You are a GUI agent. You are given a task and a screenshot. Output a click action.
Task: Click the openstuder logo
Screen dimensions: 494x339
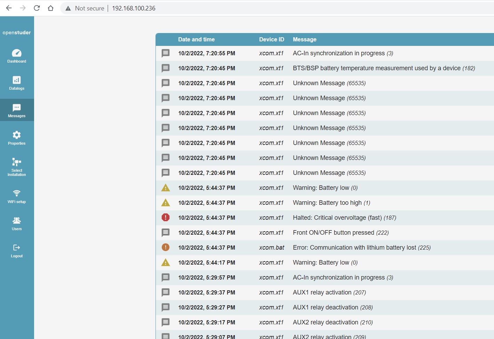click(x=17, y=33)
